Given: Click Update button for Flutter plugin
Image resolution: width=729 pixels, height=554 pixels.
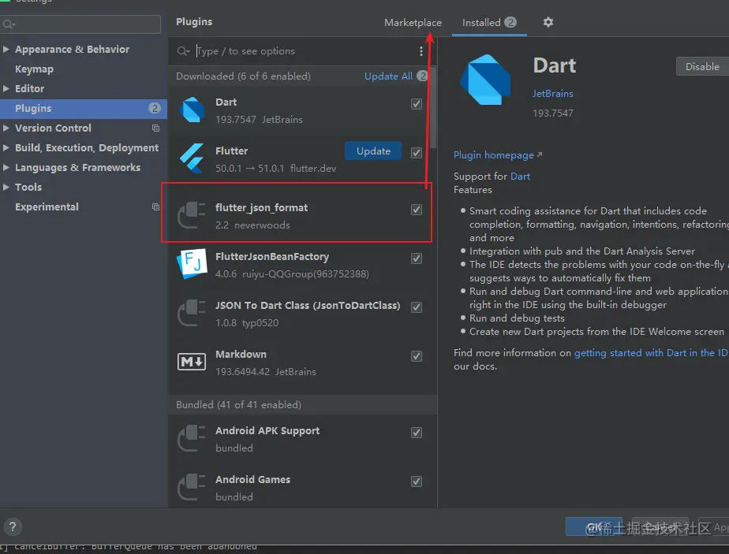Looking at the screenshot, I should tap(373, 151).
